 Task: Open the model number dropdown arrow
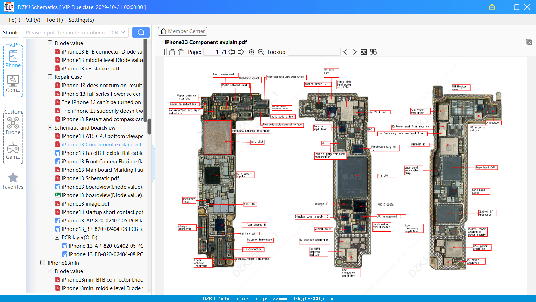(x=123, y=32)
